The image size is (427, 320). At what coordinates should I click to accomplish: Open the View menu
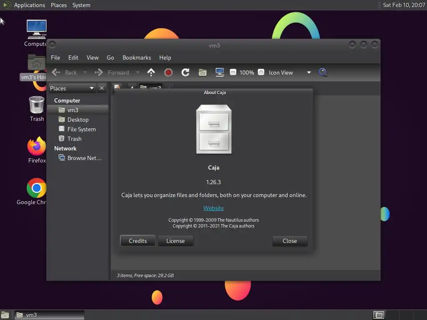coord(93,57)
